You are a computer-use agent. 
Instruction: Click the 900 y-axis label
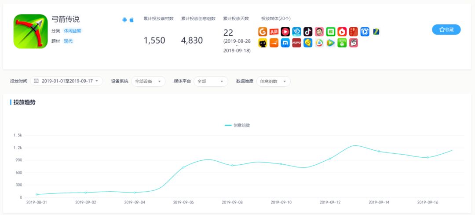click(19, 160)
